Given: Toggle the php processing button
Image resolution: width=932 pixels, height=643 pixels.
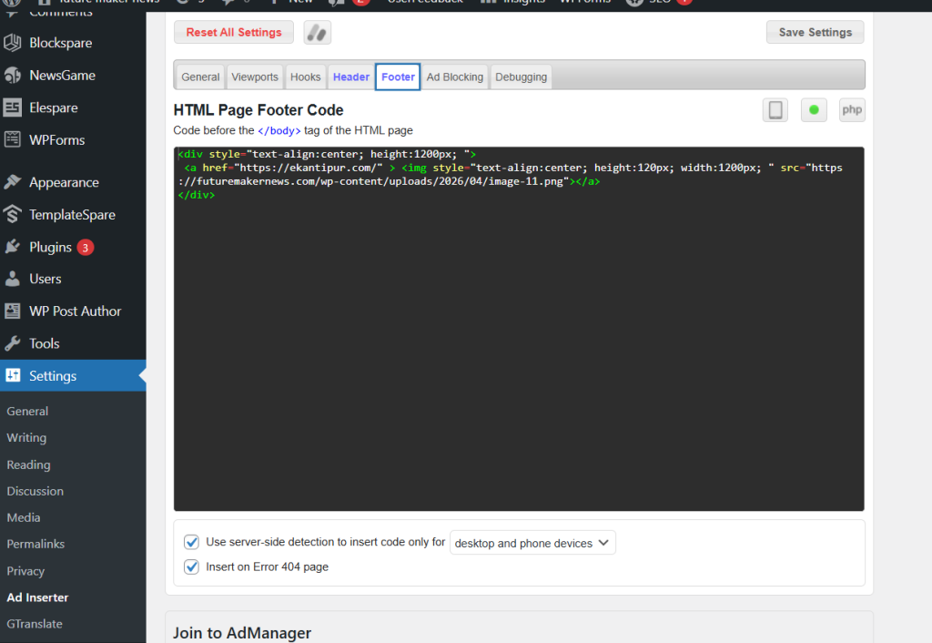Looking at the screenshot, I should pyautogui.click(x=852, y=110).
